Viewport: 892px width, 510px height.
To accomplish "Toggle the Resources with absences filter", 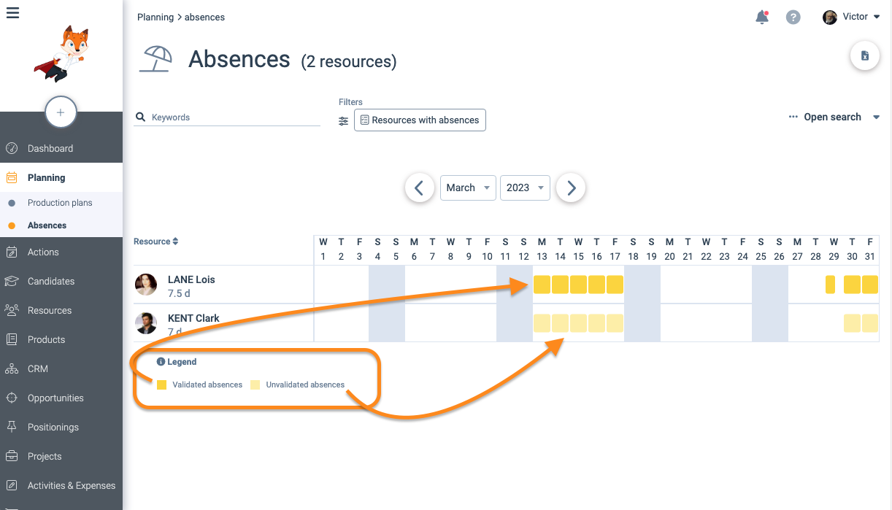I will click(x=420, y=120).
